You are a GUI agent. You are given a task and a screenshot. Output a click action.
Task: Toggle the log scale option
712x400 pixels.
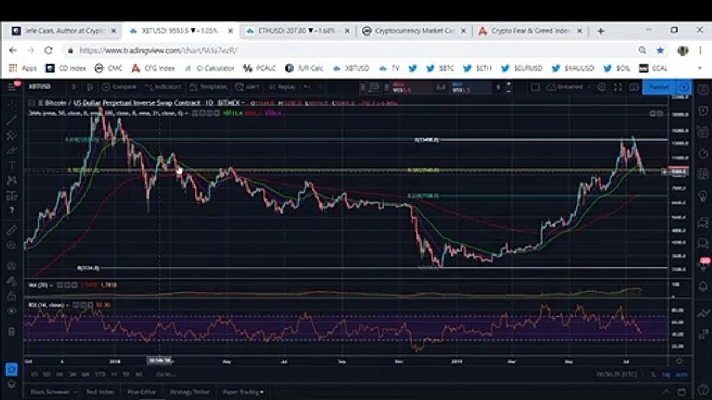pyautogui.click(x=666, y=375)
